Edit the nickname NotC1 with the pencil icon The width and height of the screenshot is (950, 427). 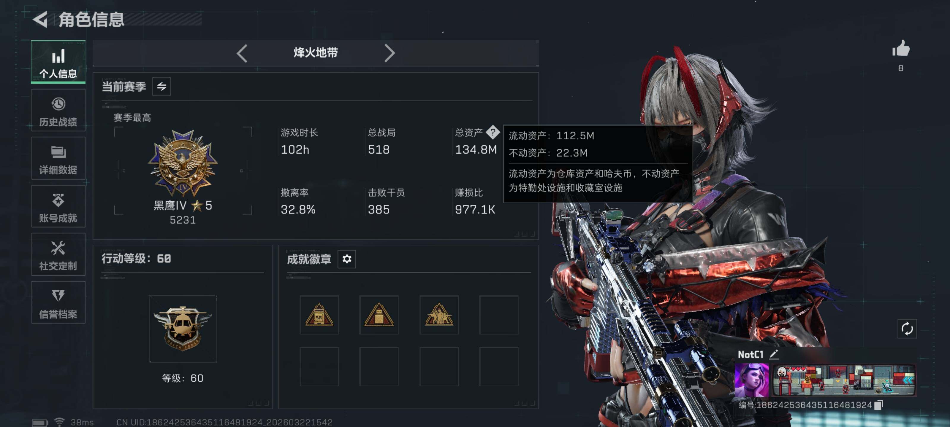(774, 354)
